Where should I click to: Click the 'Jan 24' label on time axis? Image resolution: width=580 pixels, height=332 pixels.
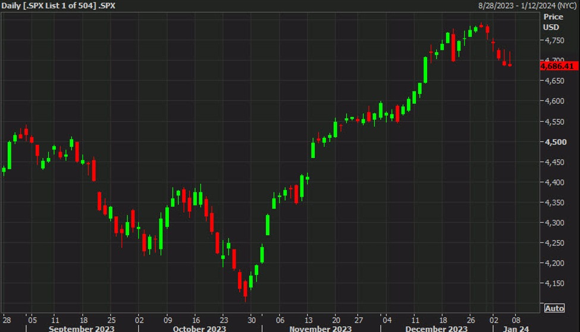pyautogui.click(x=517, y=328)
